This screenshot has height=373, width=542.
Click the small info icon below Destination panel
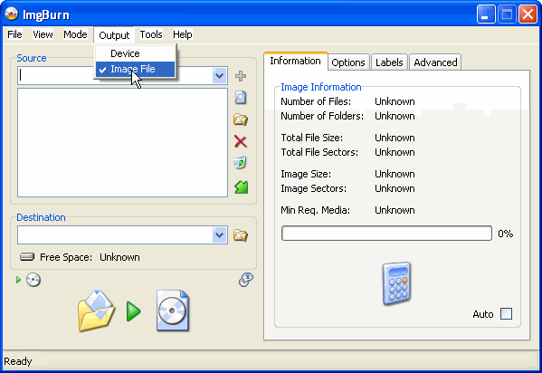(246, 280)
